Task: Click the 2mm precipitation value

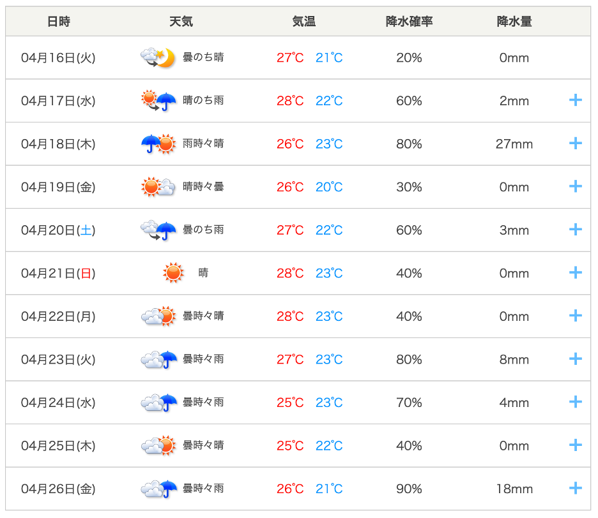Action: tap(514, 101)
